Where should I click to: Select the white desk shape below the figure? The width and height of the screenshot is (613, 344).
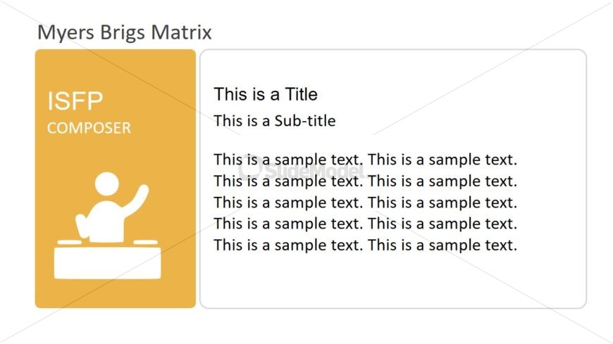point(108,263)
